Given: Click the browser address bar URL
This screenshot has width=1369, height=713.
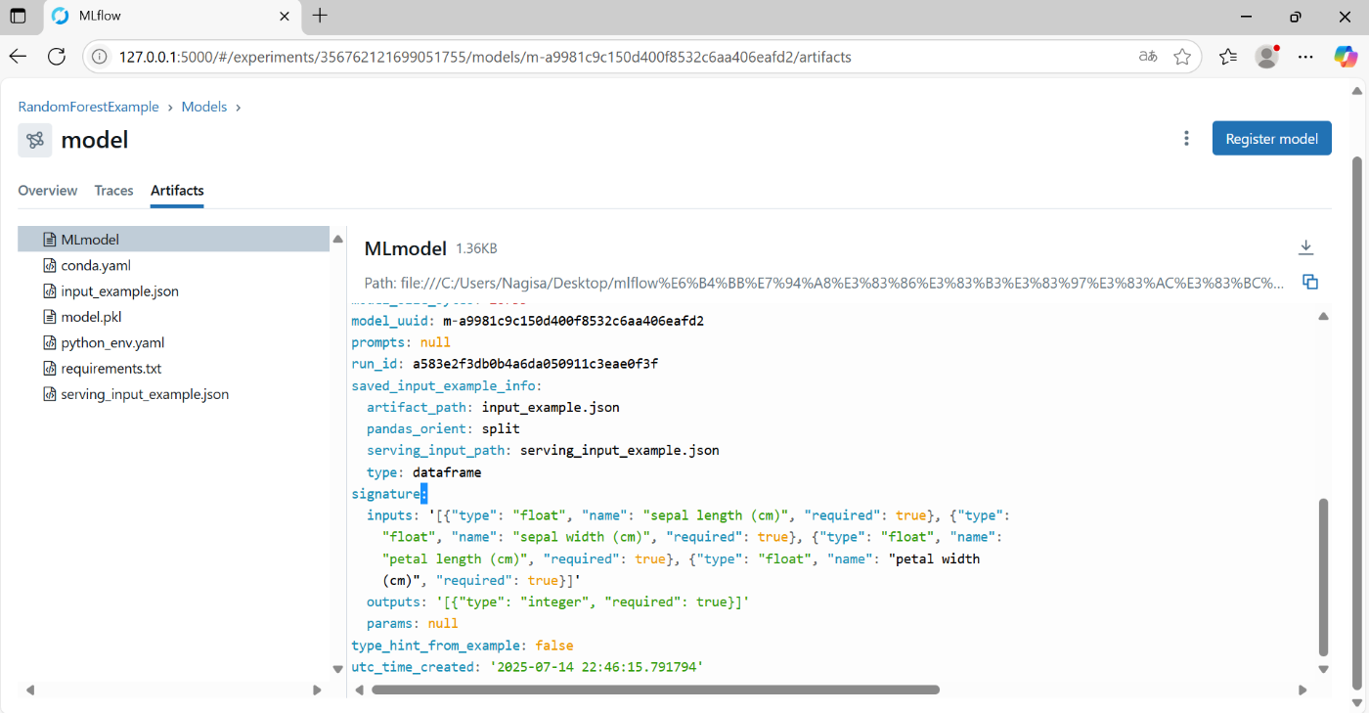Looking at the screenshot, I should coord(485,57).
